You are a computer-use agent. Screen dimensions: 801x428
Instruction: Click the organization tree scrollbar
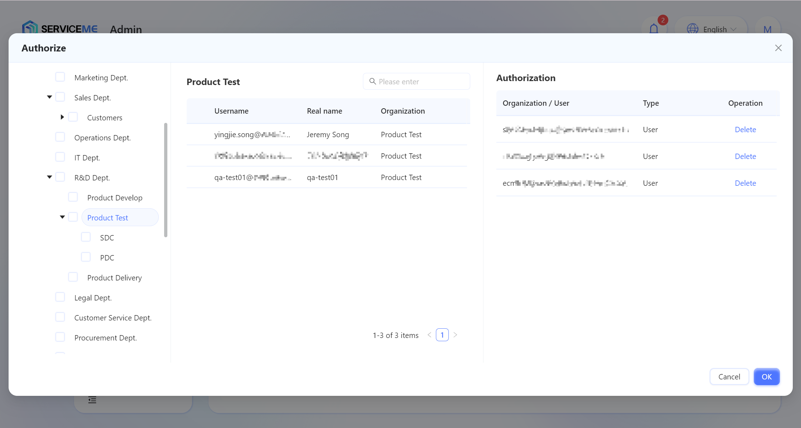click(x=166, y=180)
